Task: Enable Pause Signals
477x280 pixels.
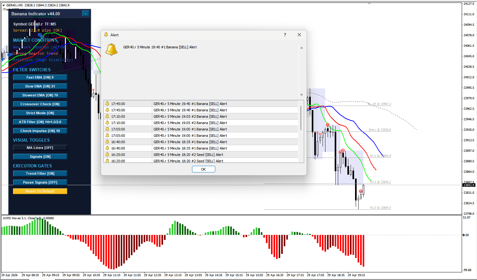Action: [x=40, y=182]
